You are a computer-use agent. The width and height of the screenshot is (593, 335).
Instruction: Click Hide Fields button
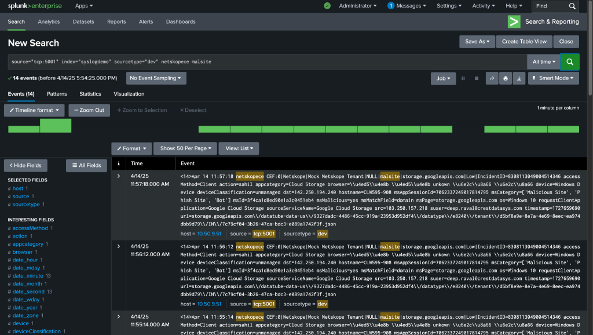coord(25,165)
